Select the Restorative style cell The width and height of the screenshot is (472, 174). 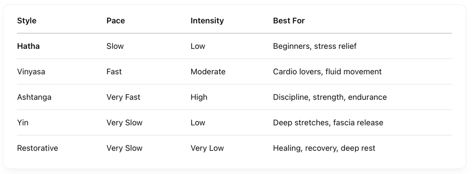click(37, 148)
